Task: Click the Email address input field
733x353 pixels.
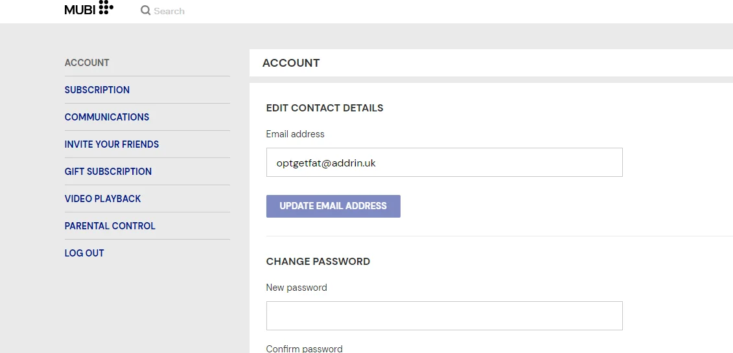Action: tap(444, 163)
